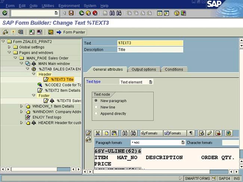Viewport: 243px width, 182px height.
Task: Click the Find binoculars icon in the top toolbar
Action: (112, 13)
